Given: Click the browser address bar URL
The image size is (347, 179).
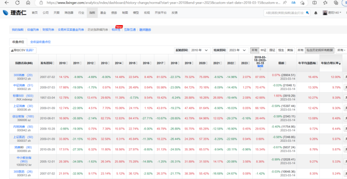Looking at the screenshot, I should [163, 3].
